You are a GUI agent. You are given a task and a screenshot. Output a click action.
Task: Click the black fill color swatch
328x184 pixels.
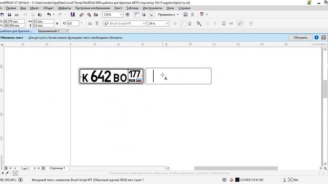tap(237, 179)
